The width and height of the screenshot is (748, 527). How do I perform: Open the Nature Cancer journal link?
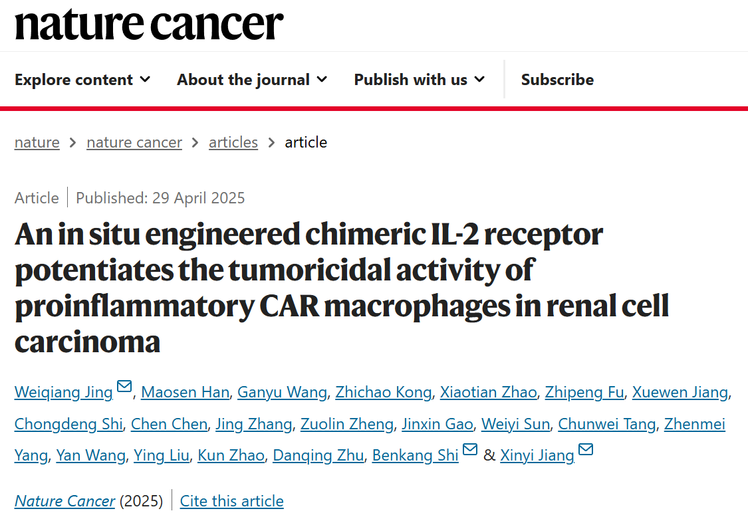(65, 501)
